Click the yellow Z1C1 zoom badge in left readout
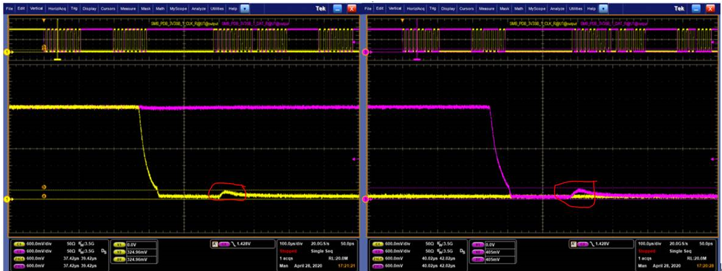Image resolution: width=722 pixels, height=271 pixels. tap(19, 258)
